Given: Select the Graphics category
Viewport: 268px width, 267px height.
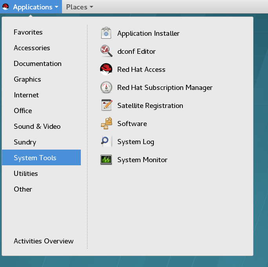Looking at the screenshot, I should coord(27,79).
